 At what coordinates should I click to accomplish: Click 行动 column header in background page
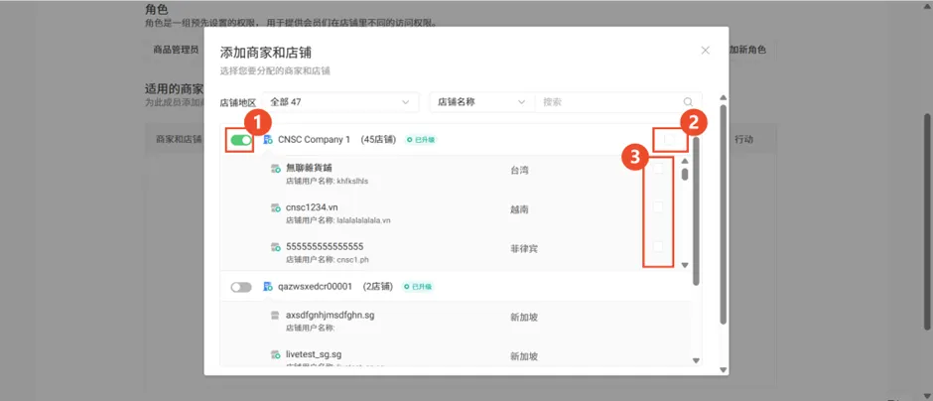coord(743,140)
